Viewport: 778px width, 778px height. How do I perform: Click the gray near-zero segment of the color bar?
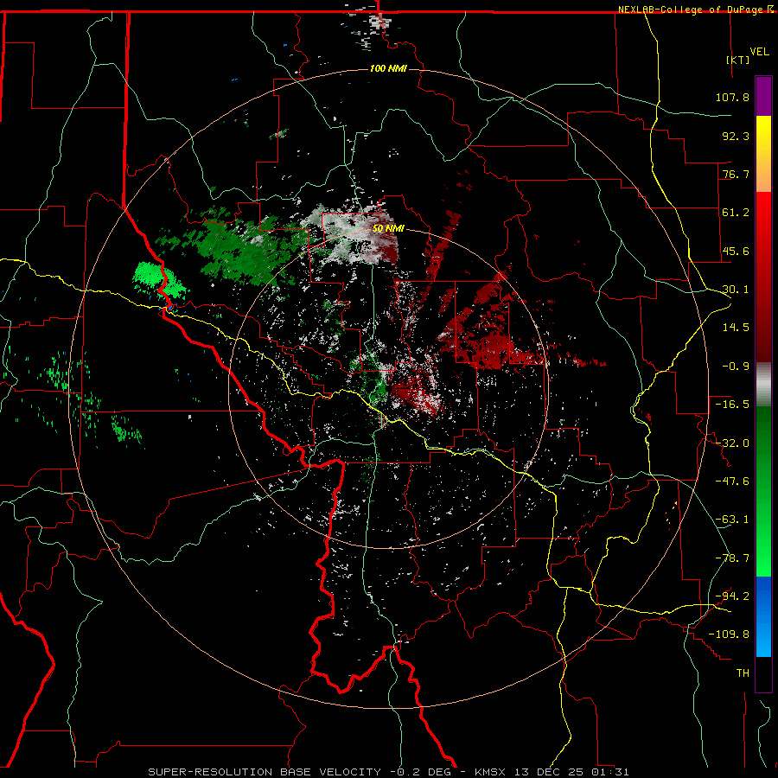tap(763, 385)
